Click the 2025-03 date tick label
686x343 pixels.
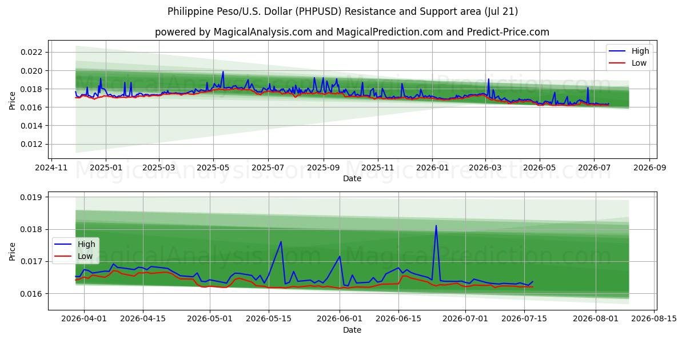point(158,168)
